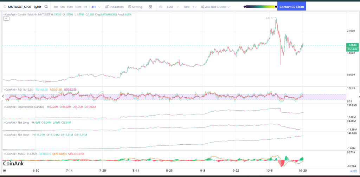Screen dimensions: 360x177
Task: Switch to the 15m timeframe
Action: click(x=70, y=7)
